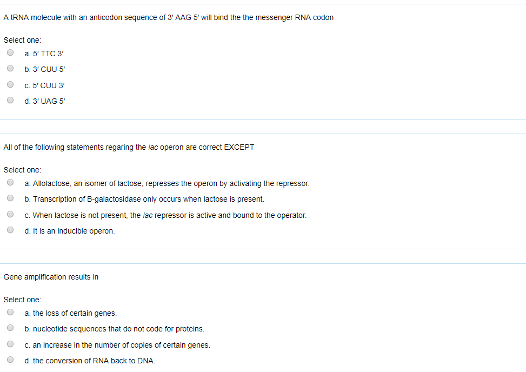Select answer d. 3' UAG 5'
The height and width of the screenshot is (372, 526).
(10, 99)
